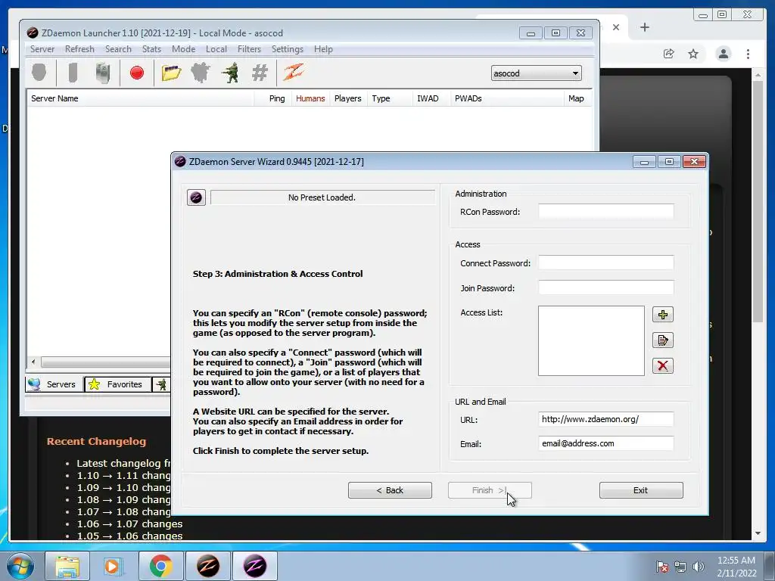Click the hash symbol IRC icon
The width and height of the screenshot is (775, 581).
260,73
